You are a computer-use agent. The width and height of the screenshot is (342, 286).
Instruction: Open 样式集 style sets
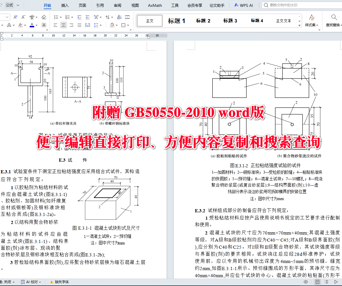(311, 21)
